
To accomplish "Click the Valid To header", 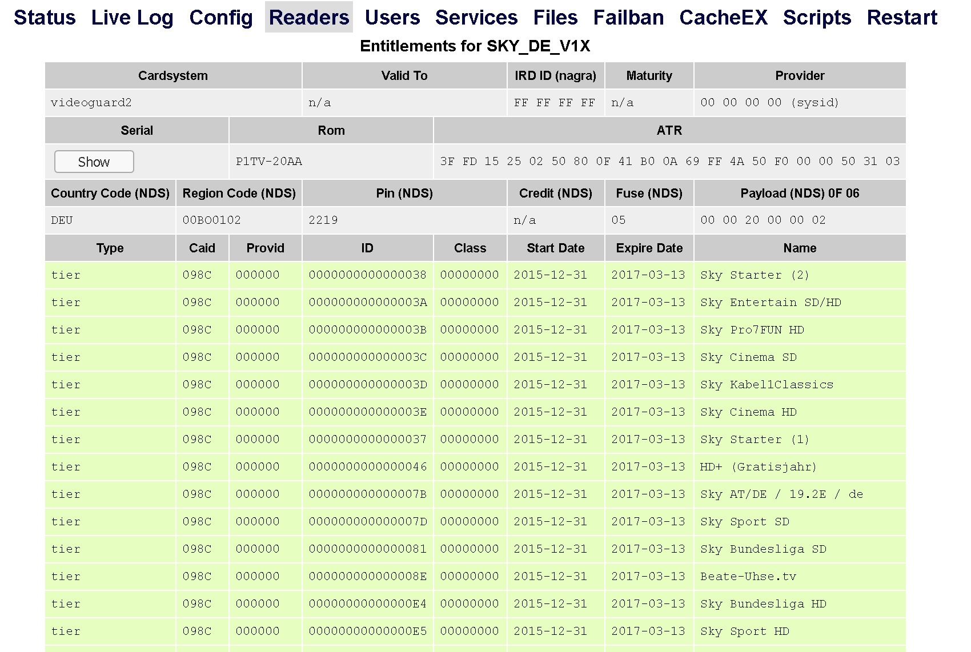I will click(x=404, y=75).
